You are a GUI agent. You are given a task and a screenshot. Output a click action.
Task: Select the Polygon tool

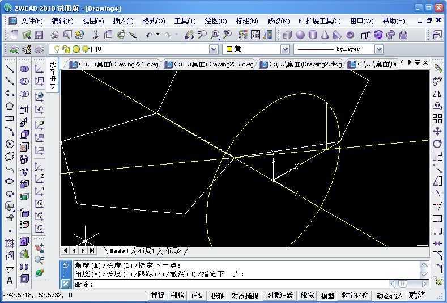coord(10,106)
